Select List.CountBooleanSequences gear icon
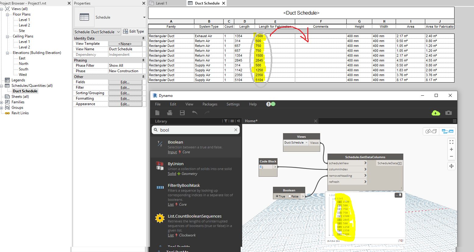474x252 pixels. pos(160,218)
